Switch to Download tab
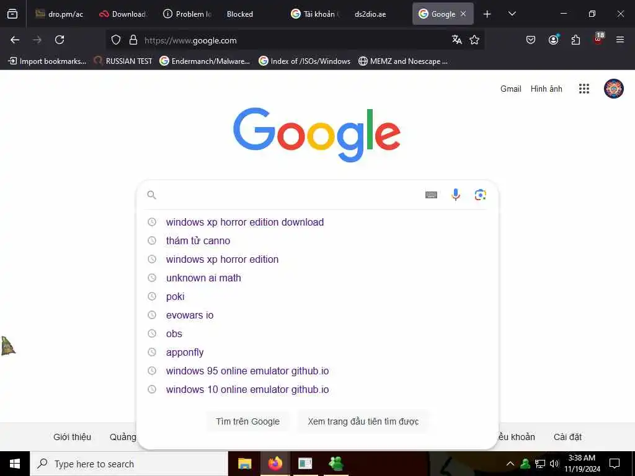The height and width of the screenshot is (476, 635). pos(123,14)
